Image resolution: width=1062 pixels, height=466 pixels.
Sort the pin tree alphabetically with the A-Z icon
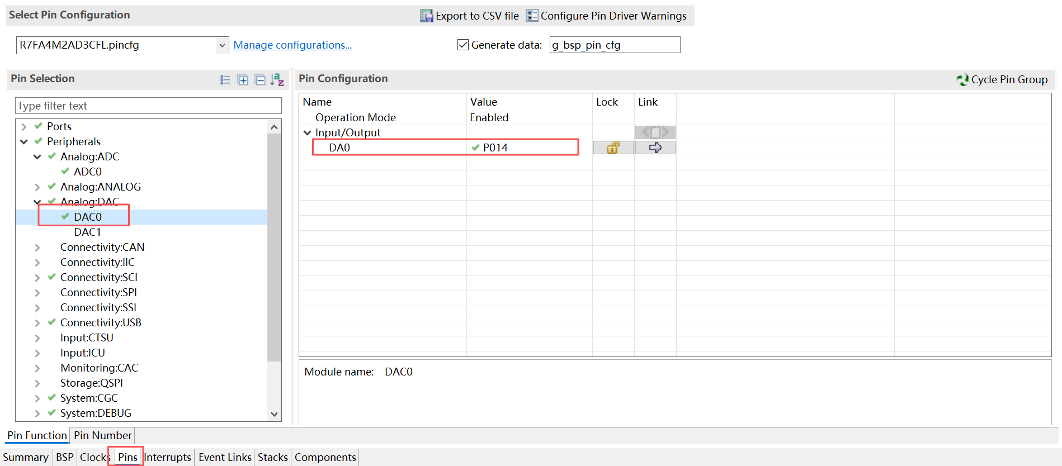277,80
